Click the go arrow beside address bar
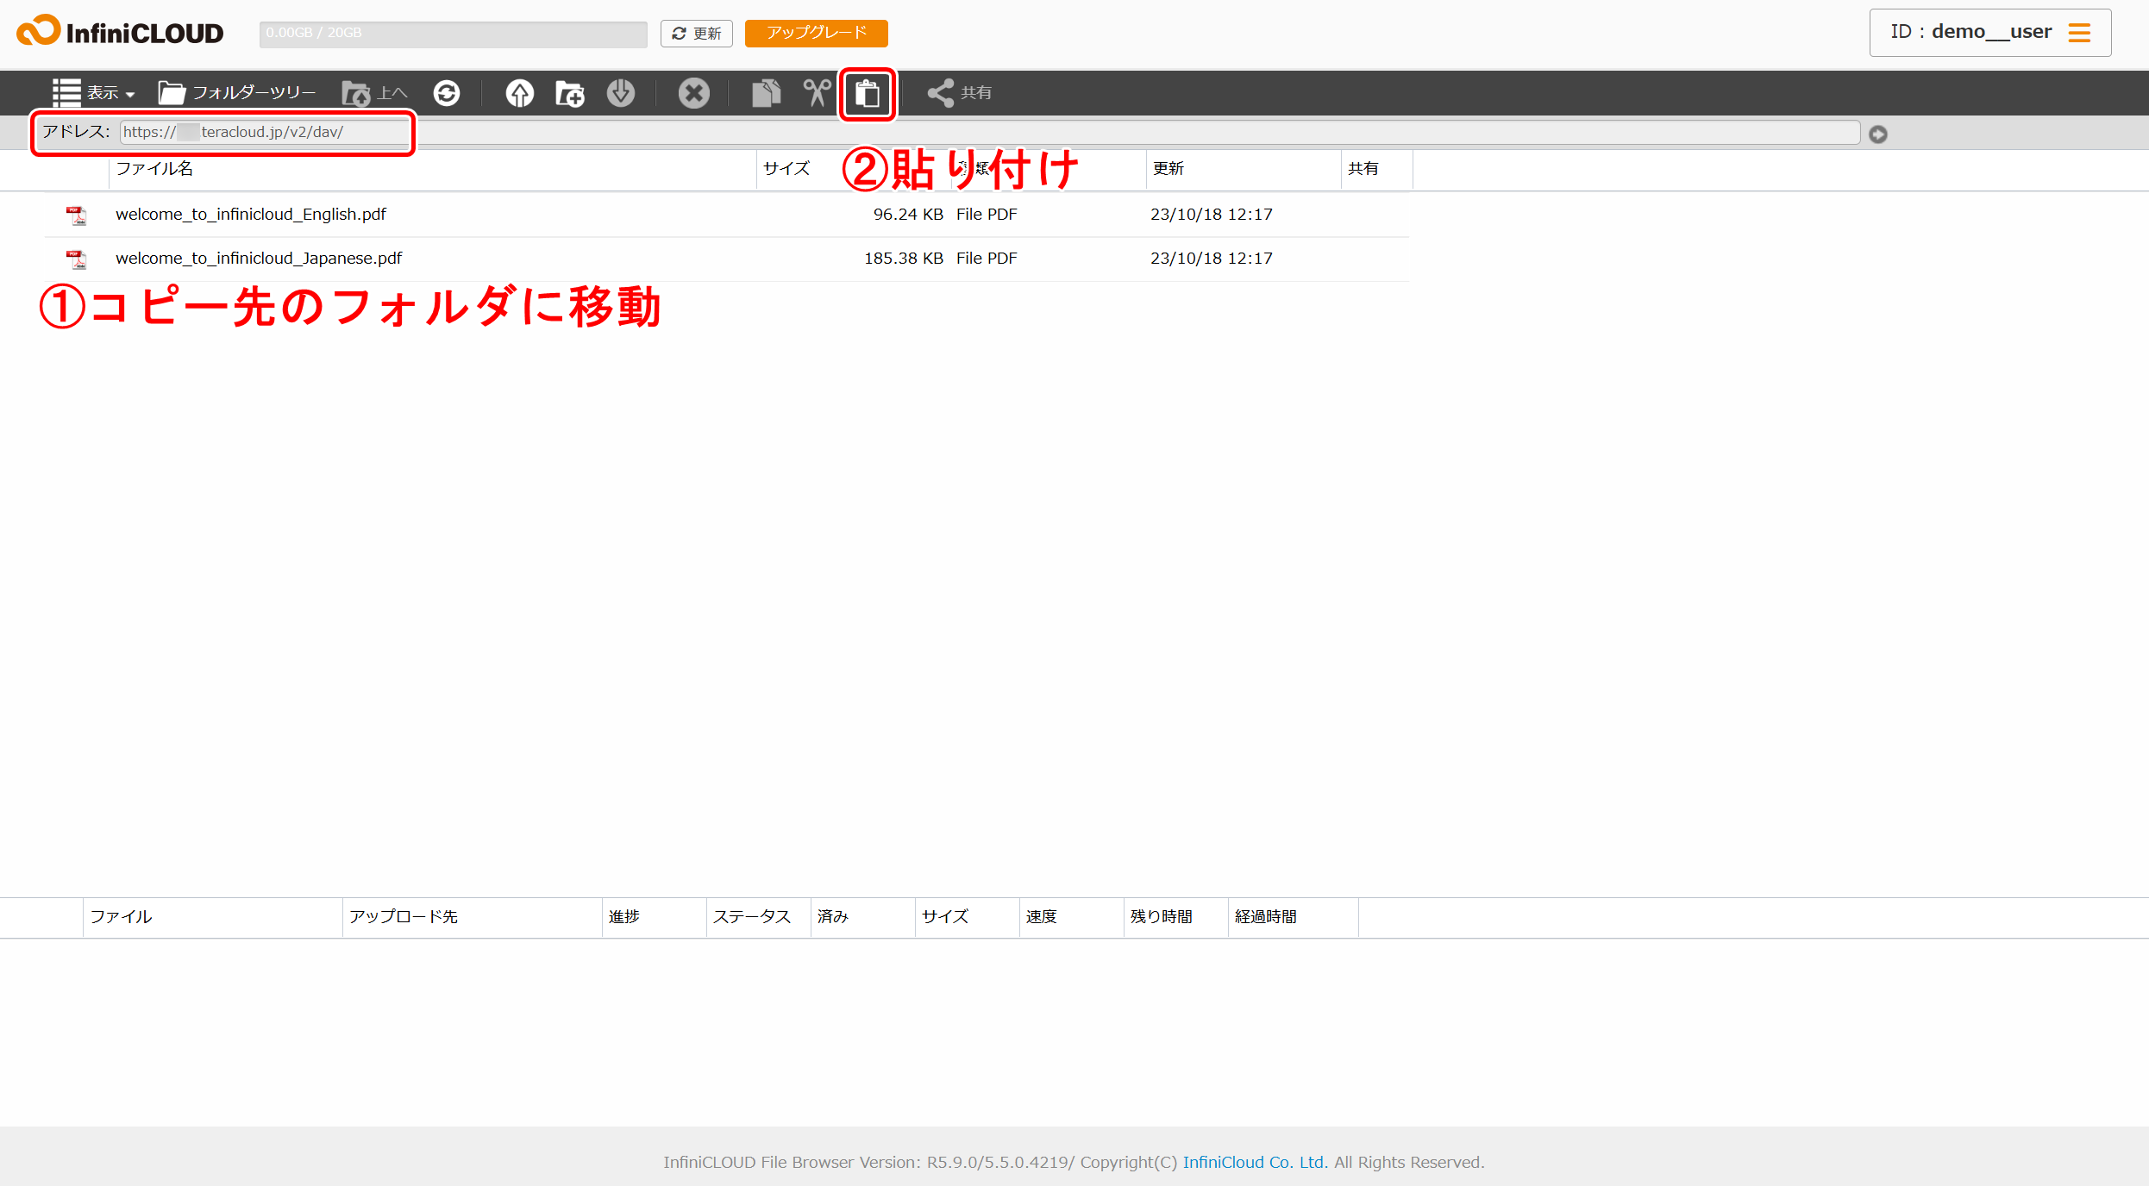The height and width of the screenshot is (1186, 2149). coord(1877,134)
